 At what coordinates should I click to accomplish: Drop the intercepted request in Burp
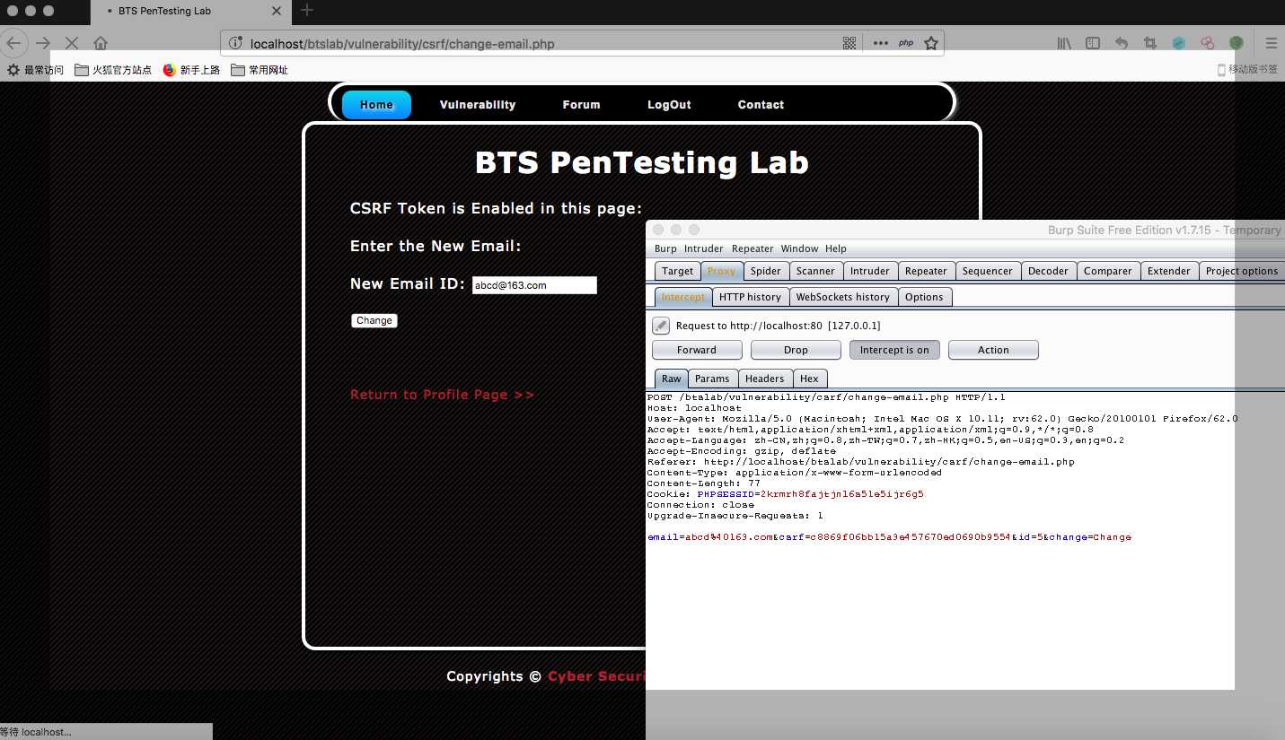click(x=796, y=350)
